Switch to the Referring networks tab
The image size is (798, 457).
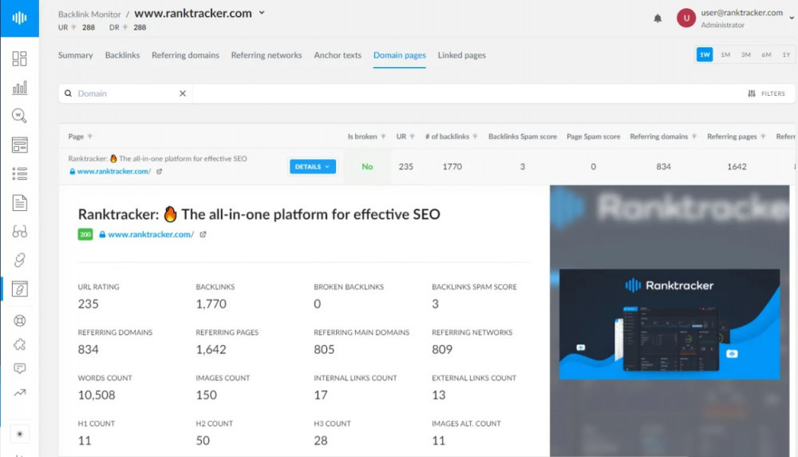(267, 55)
